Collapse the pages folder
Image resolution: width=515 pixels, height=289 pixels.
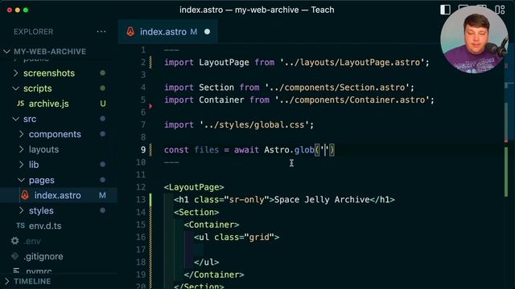click(41, 180)
